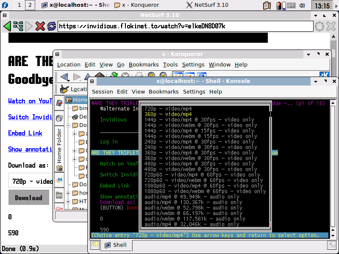Click NetSurf back navigation arrow

7,26
